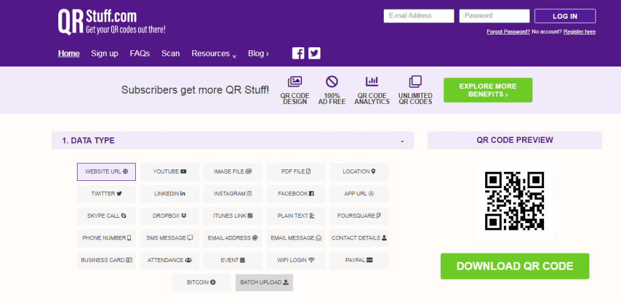Click the 100% Ad Free icon
Screen dimensions: 621x297
point(332,82)
